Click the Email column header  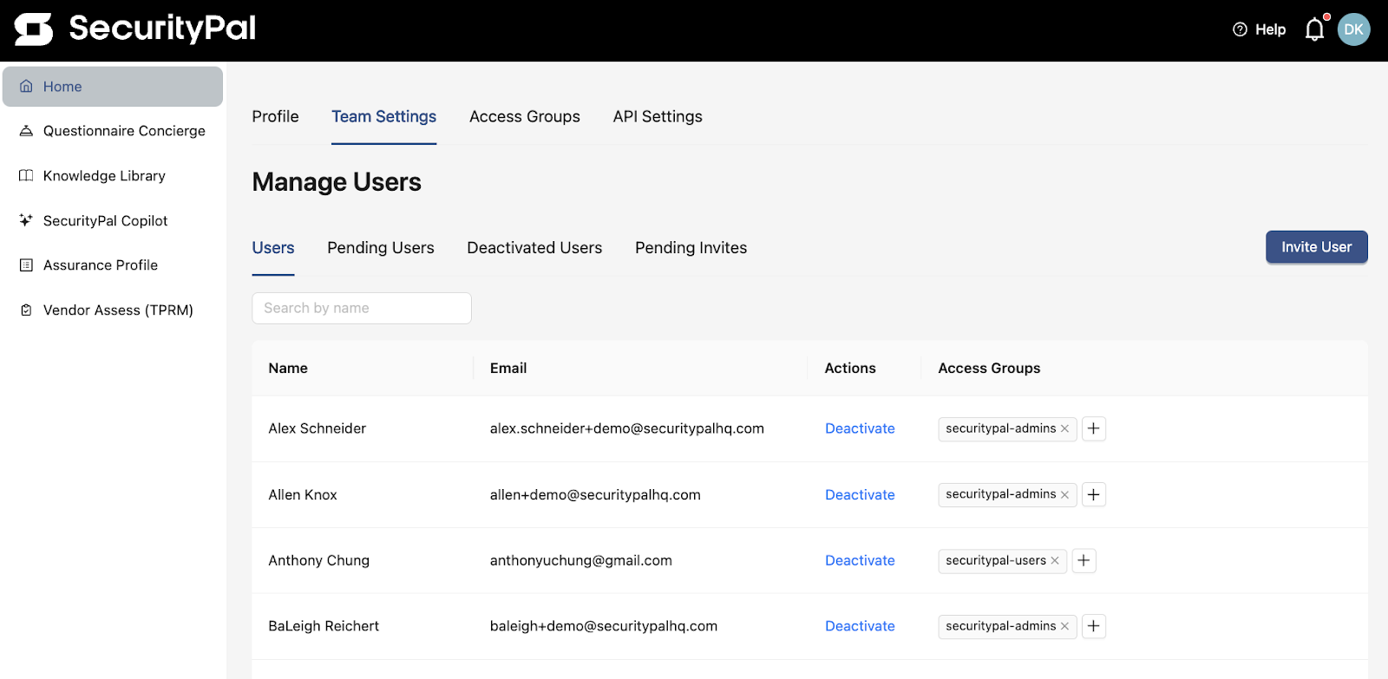click(x=508, y=369)
